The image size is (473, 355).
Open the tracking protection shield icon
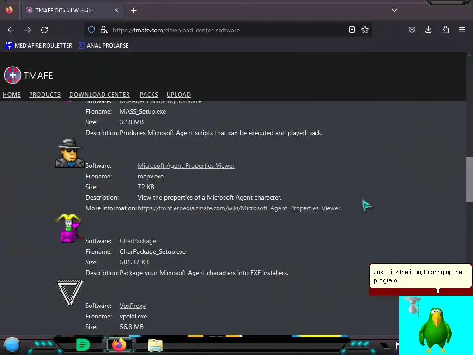[91, 30]
